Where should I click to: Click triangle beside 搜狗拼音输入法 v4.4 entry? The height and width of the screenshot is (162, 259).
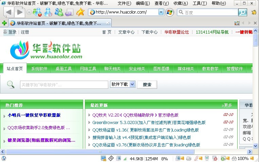89,137
